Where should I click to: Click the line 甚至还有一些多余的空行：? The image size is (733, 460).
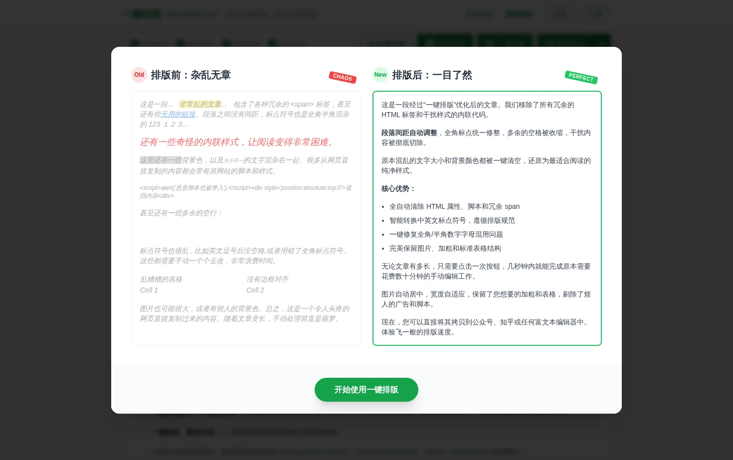click(182, 213)
